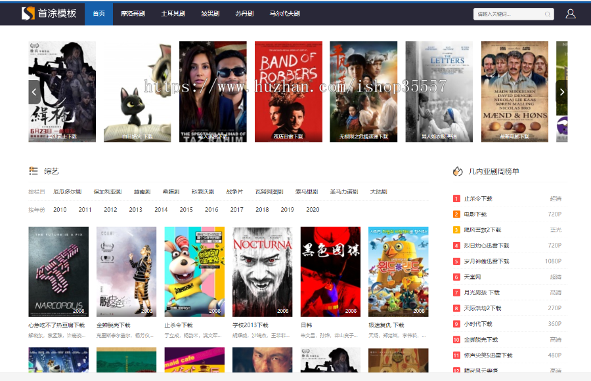Filter by year 2015
The height and width of the screenshot is (381, 591).
186,210
